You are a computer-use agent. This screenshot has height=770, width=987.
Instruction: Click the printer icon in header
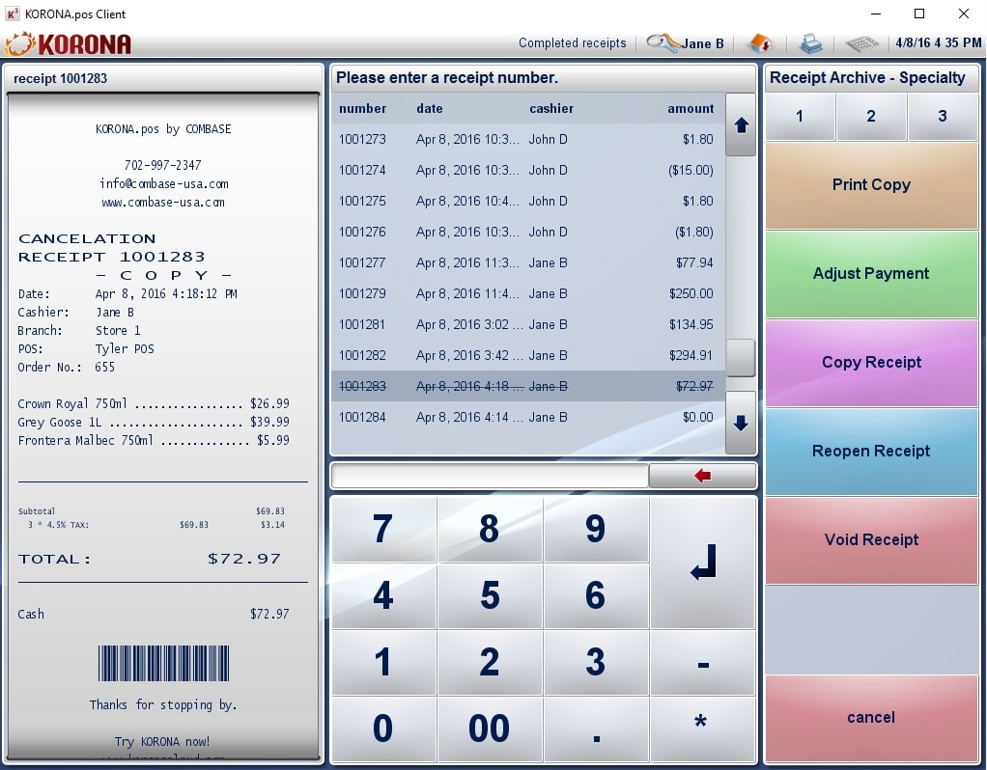[811, 43]
